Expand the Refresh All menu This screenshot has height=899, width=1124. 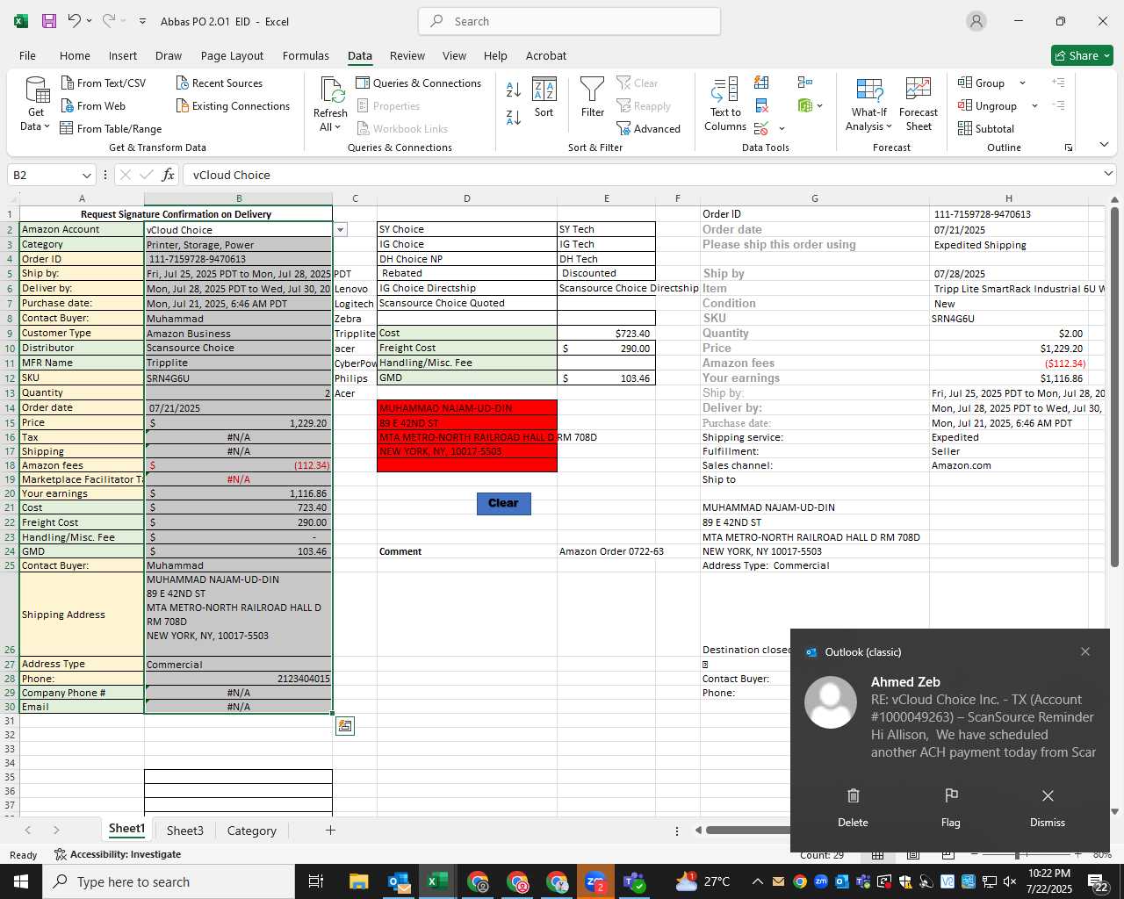[x=330, y=127]
